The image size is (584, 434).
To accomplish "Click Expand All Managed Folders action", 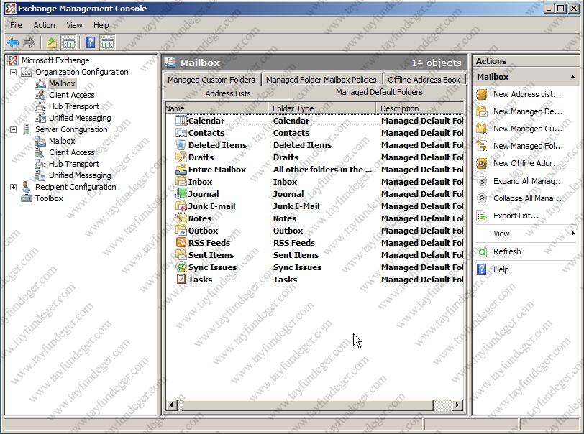I will pos(528,181).
